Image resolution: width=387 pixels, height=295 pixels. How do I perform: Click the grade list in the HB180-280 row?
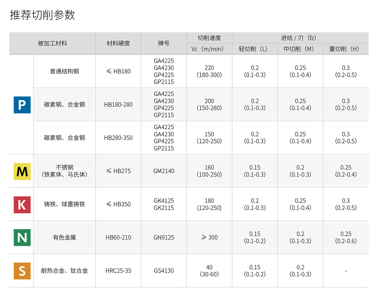click(164, 105)
